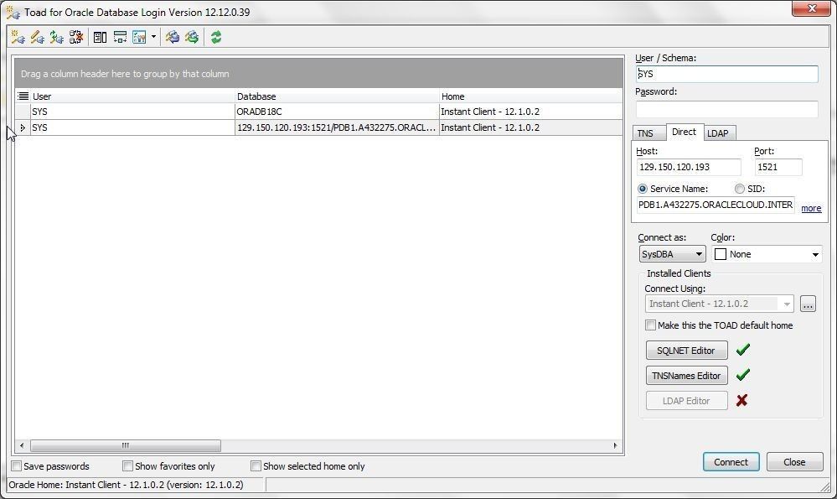Click the 'more' link beside service name
This screenshot has height=499, width=837.
[811, 208]
